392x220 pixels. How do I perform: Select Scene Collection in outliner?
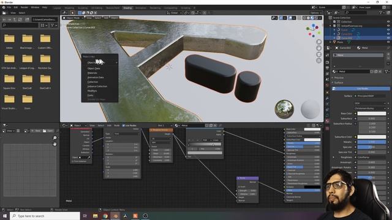click(342, 18)
